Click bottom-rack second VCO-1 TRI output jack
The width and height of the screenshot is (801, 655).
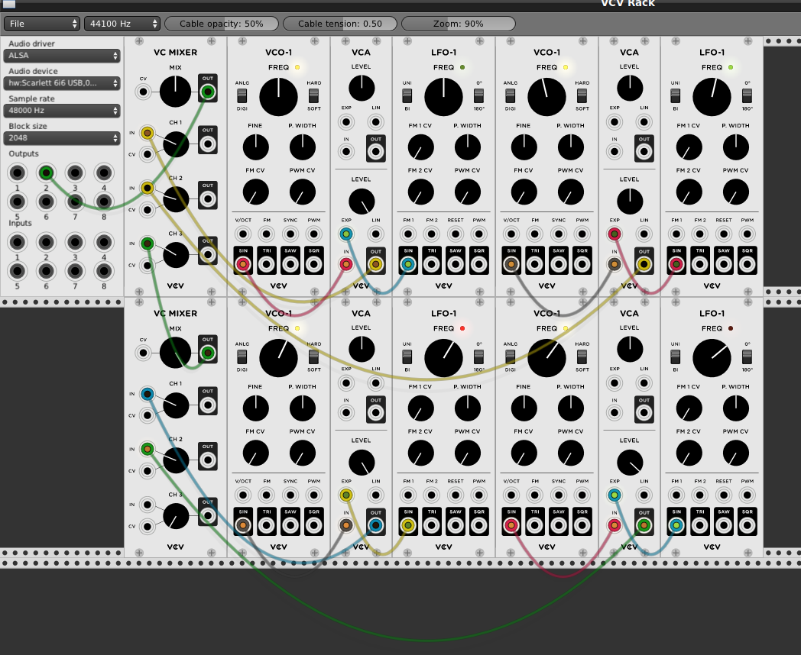tap(535, 525)
